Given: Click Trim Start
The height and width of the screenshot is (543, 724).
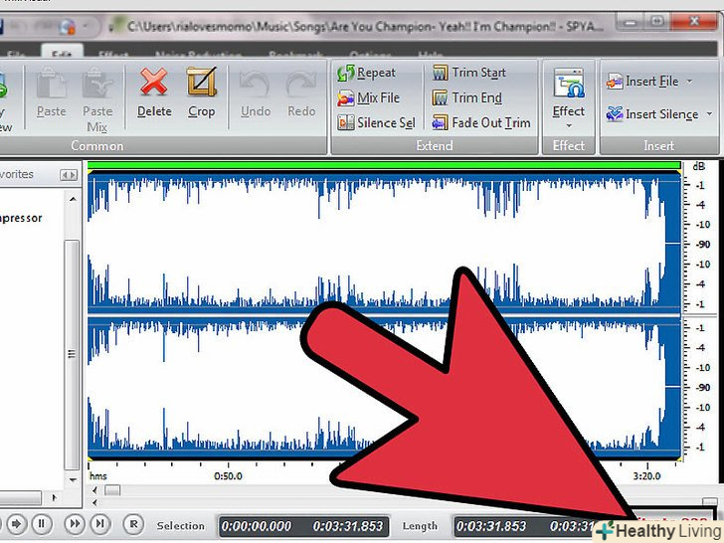Looking at the screenshot, I should (x=469, y=73).
